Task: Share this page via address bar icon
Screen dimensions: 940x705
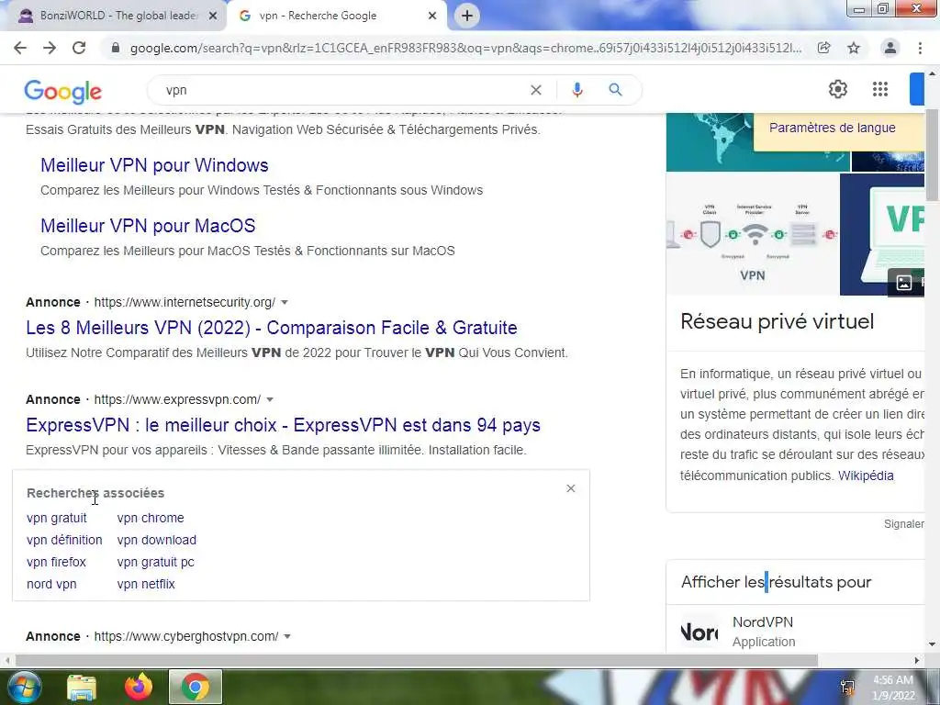Action: click(824, 48)
